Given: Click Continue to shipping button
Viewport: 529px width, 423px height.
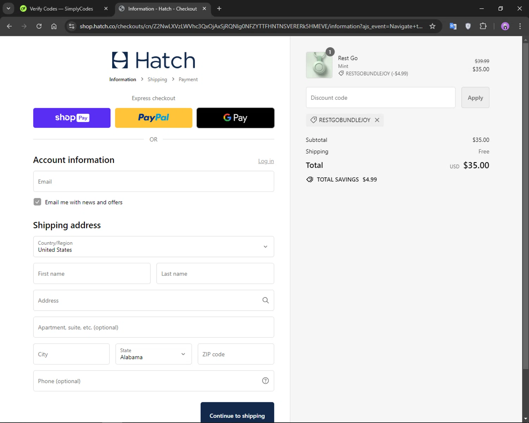Looking at the screenshot, I should (x=237, y=412).
